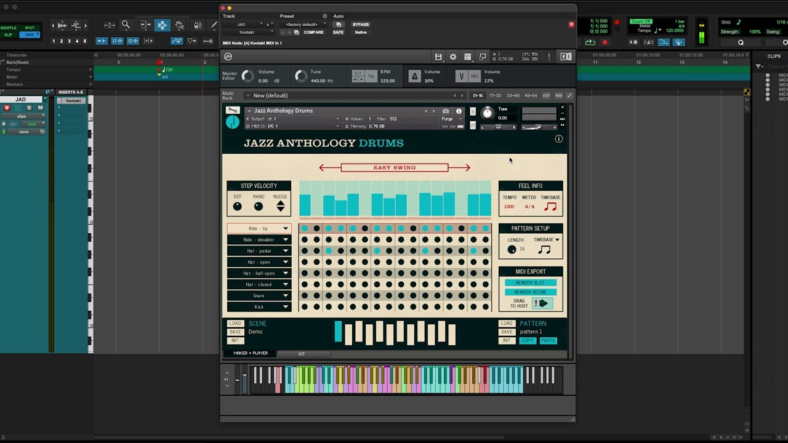The width and height of the screenshot is (788, 443).
Task: Select the highlighted Selector tool in Pro Tools
Action: (x=162, y=25)
